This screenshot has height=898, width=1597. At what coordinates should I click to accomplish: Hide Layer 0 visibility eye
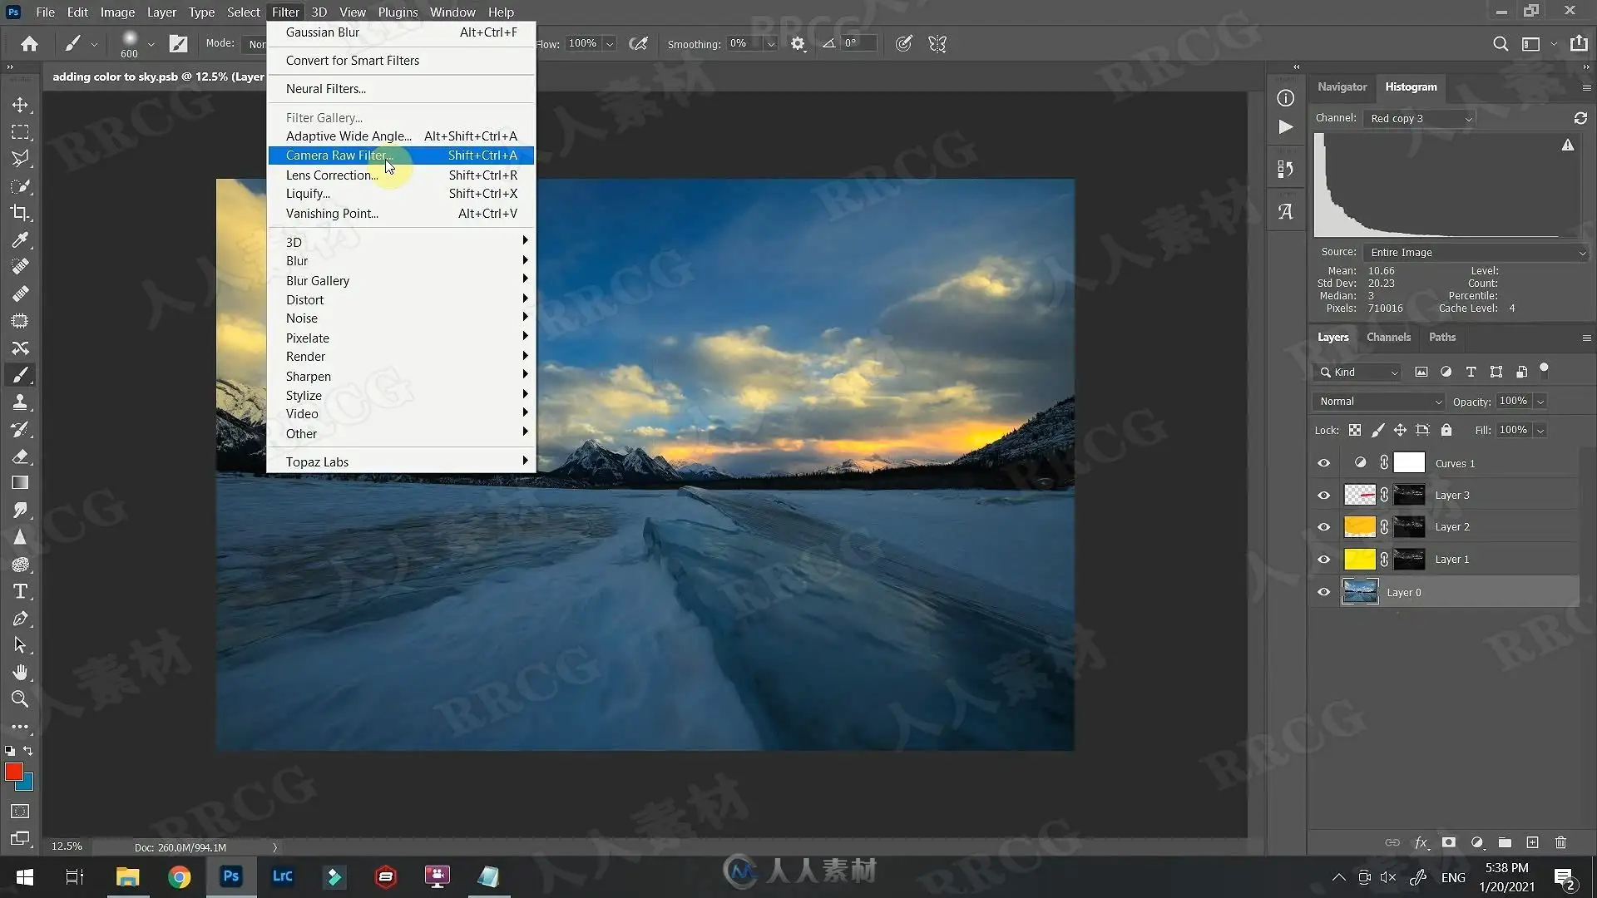[x=1323, y=592]
